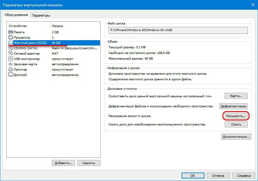Select the USB-контроллер row label
Image resolution: width=258 pixels, height=181 pixels.
click(27, 59)
